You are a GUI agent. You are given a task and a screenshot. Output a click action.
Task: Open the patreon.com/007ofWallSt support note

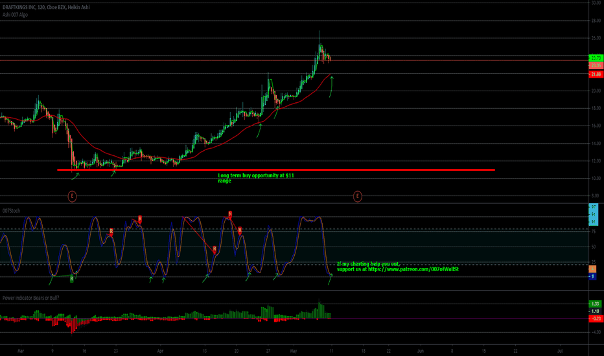click(398, 267)
